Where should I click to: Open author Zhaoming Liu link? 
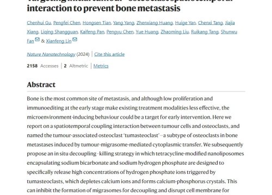[x=175, y=32]
